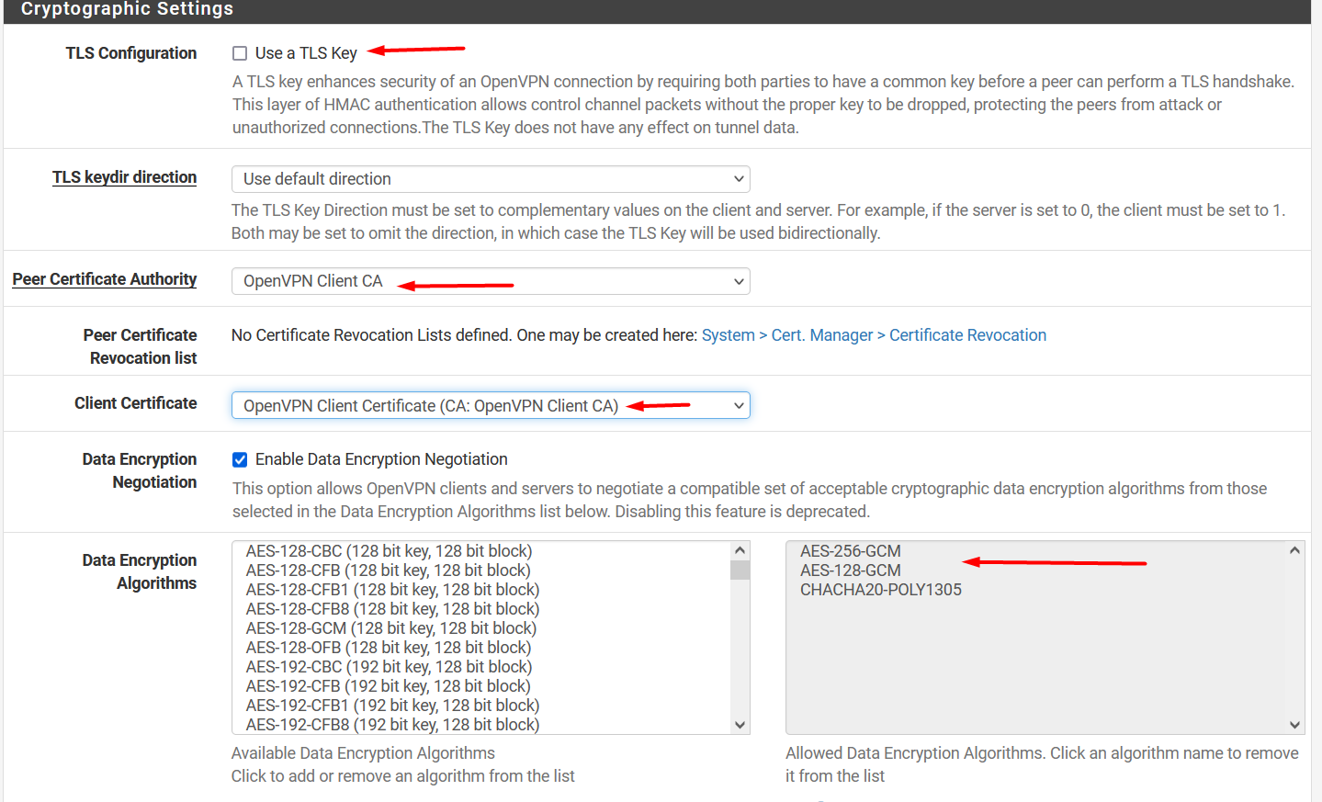Remove CHACHA20-POLY1305 from allowed algorithms
The width and height of the screenshot is (1322, 802).
point(880,590)
